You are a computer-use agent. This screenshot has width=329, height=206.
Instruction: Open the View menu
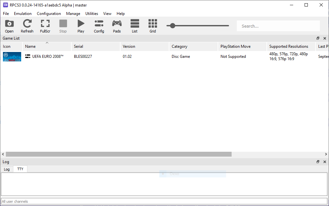point(107,14)
